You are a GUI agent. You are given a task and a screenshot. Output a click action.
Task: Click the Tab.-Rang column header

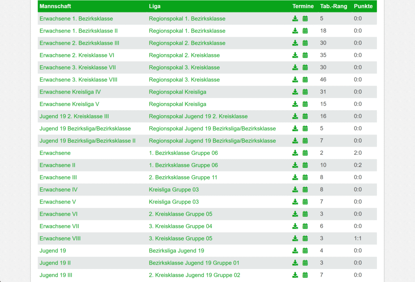334,6
